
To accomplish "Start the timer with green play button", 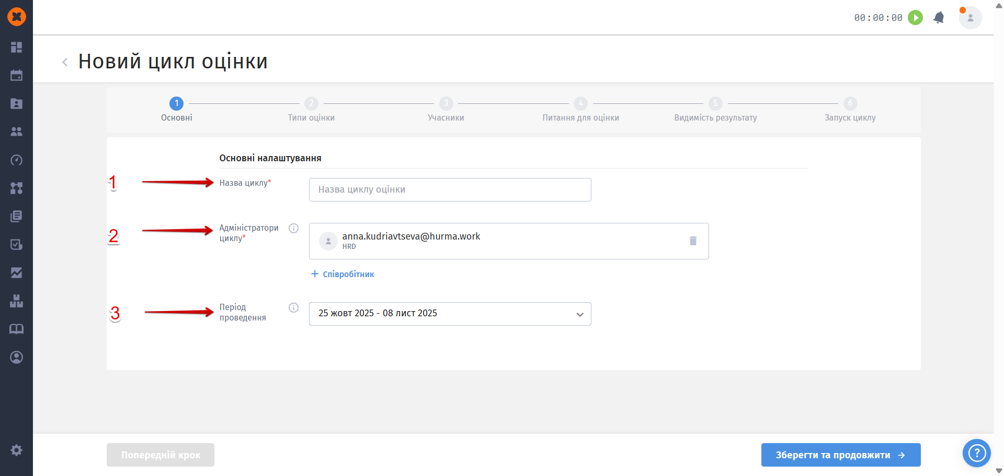I will [x=915, y=18].
